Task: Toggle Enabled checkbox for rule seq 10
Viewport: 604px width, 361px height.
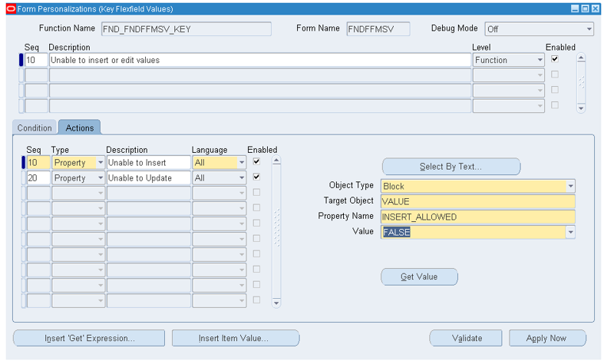Action: (555, 59)
